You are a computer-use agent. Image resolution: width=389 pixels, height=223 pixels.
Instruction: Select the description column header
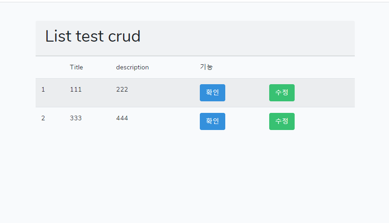point(132,67)
